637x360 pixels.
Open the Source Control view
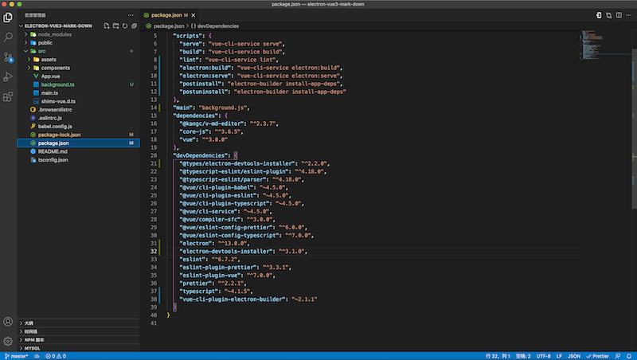(8, 57)
